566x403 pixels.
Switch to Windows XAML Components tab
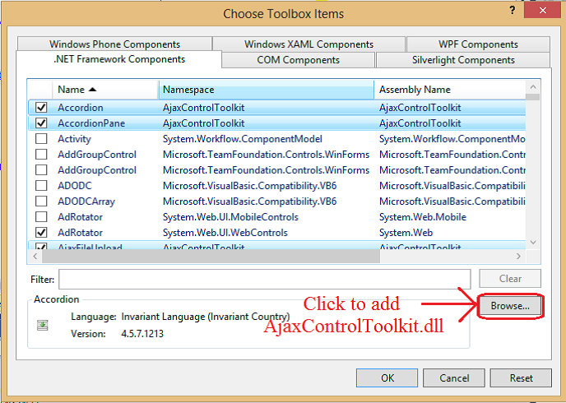coord(309,44)
